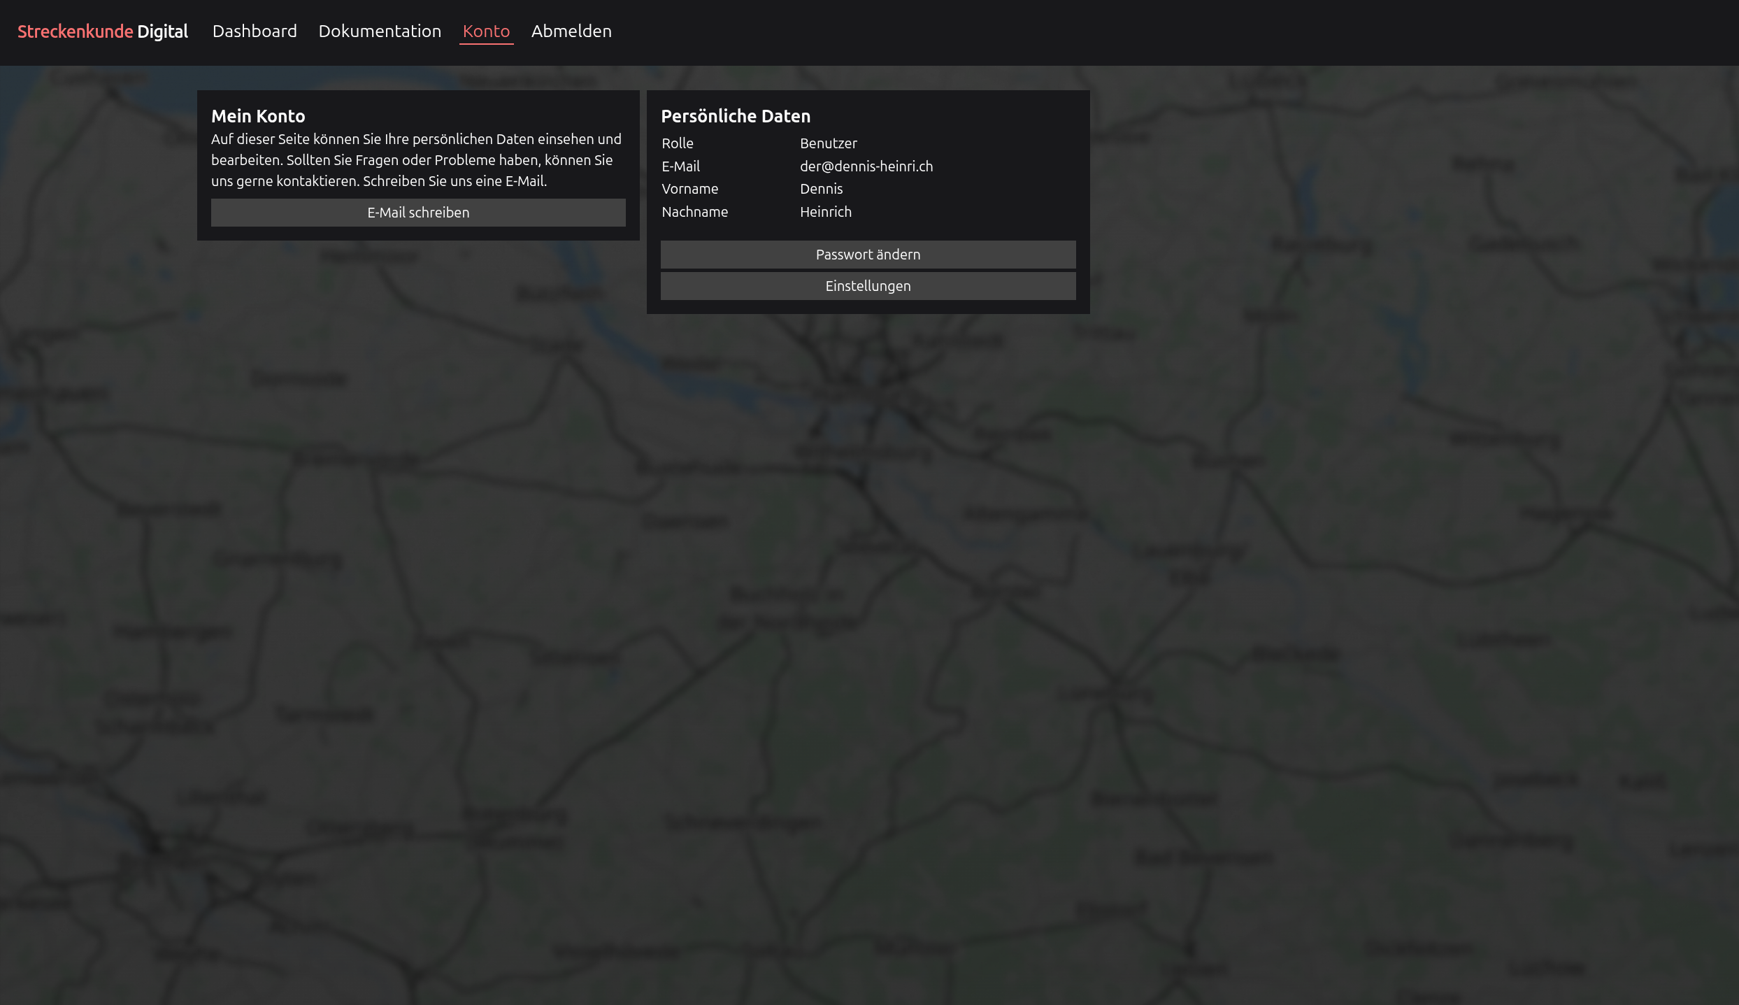Click the blurred map background
Screen dimensions: 1739x1005
pyautogui.click(x=867, y=629)
